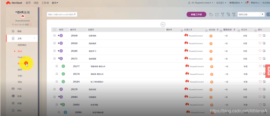Open 管理控制台 in header

(x=236, y=3)
